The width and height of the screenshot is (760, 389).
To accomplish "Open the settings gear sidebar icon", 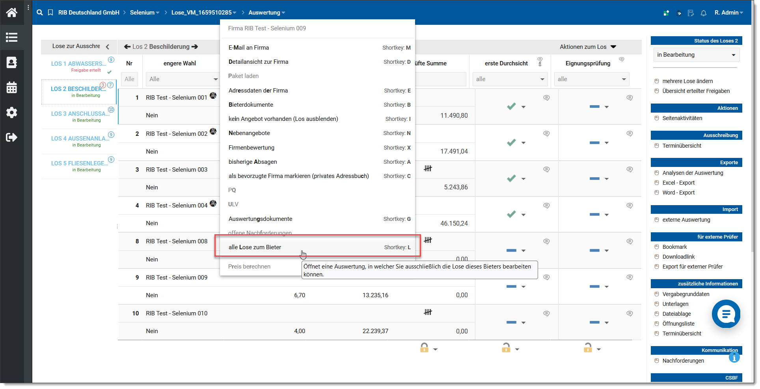I will pyautogui.click(x=11, y=112).
